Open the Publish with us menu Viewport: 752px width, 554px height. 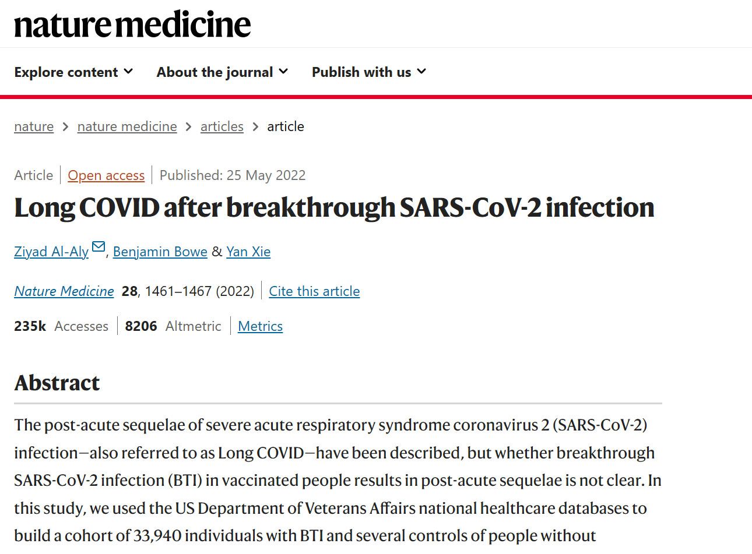[x=369, y=72]
